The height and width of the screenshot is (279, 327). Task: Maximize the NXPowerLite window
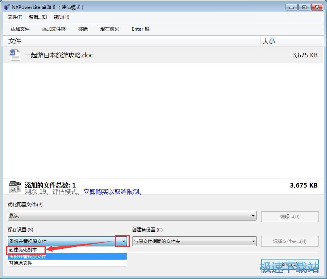(x=304, y=7)
